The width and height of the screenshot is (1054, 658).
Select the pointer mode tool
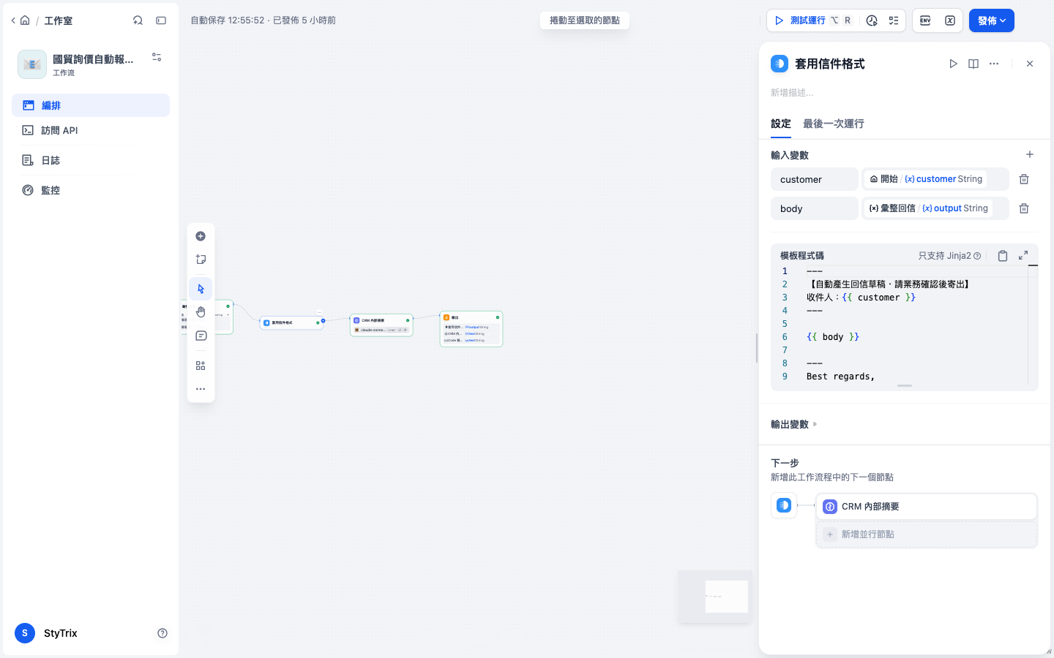click(x=201, y=289)
